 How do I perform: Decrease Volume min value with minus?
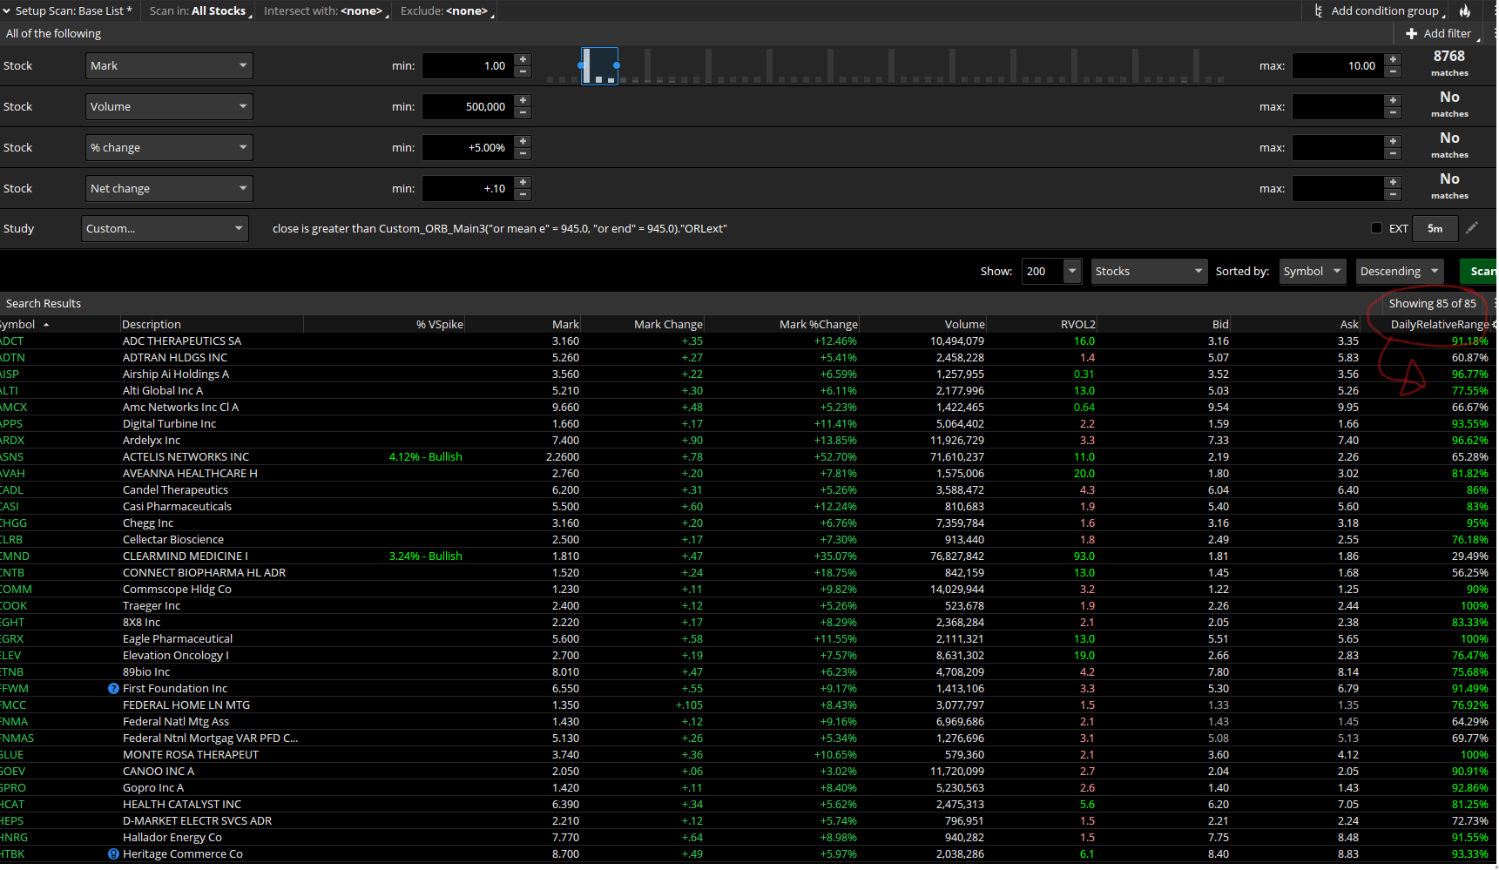coord(523,113)
